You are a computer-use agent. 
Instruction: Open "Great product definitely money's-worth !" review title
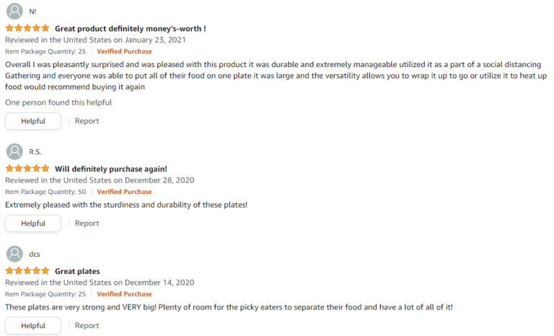tap(131, 29)
